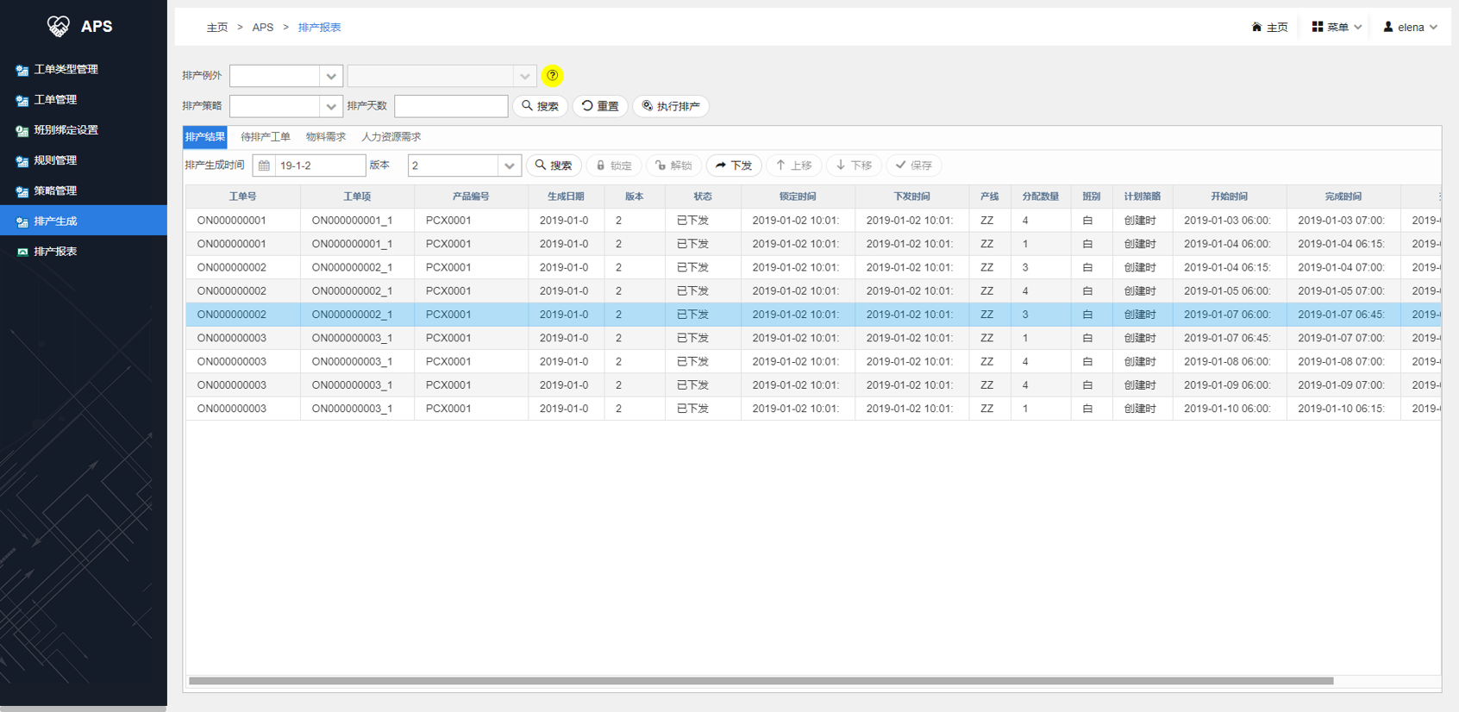Click the 产品编号 column header

(x=471, y=197)
